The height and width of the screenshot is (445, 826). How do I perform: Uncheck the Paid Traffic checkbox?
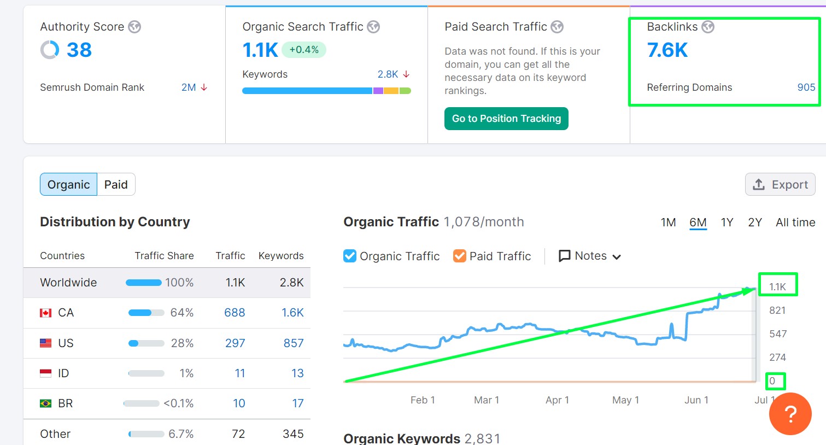459,255
